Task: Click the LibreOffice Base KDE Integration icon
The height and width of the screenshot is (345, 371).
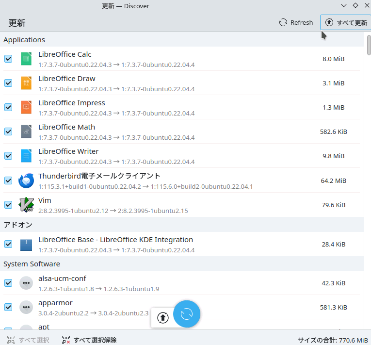Action: coord(26,245)
